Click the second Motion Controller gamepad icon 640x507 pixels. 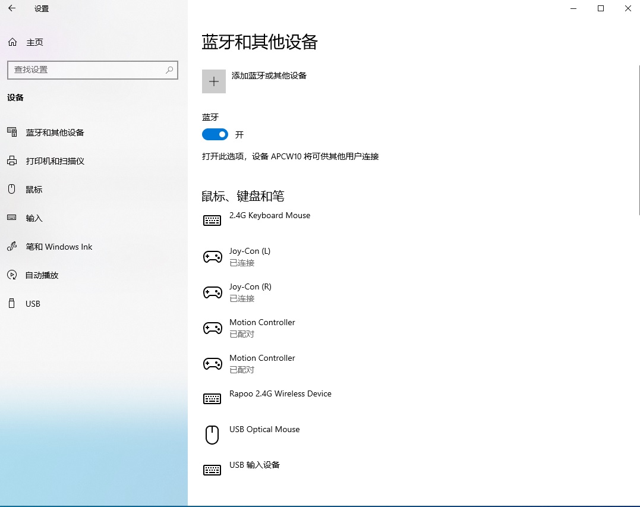pos(213,364)
